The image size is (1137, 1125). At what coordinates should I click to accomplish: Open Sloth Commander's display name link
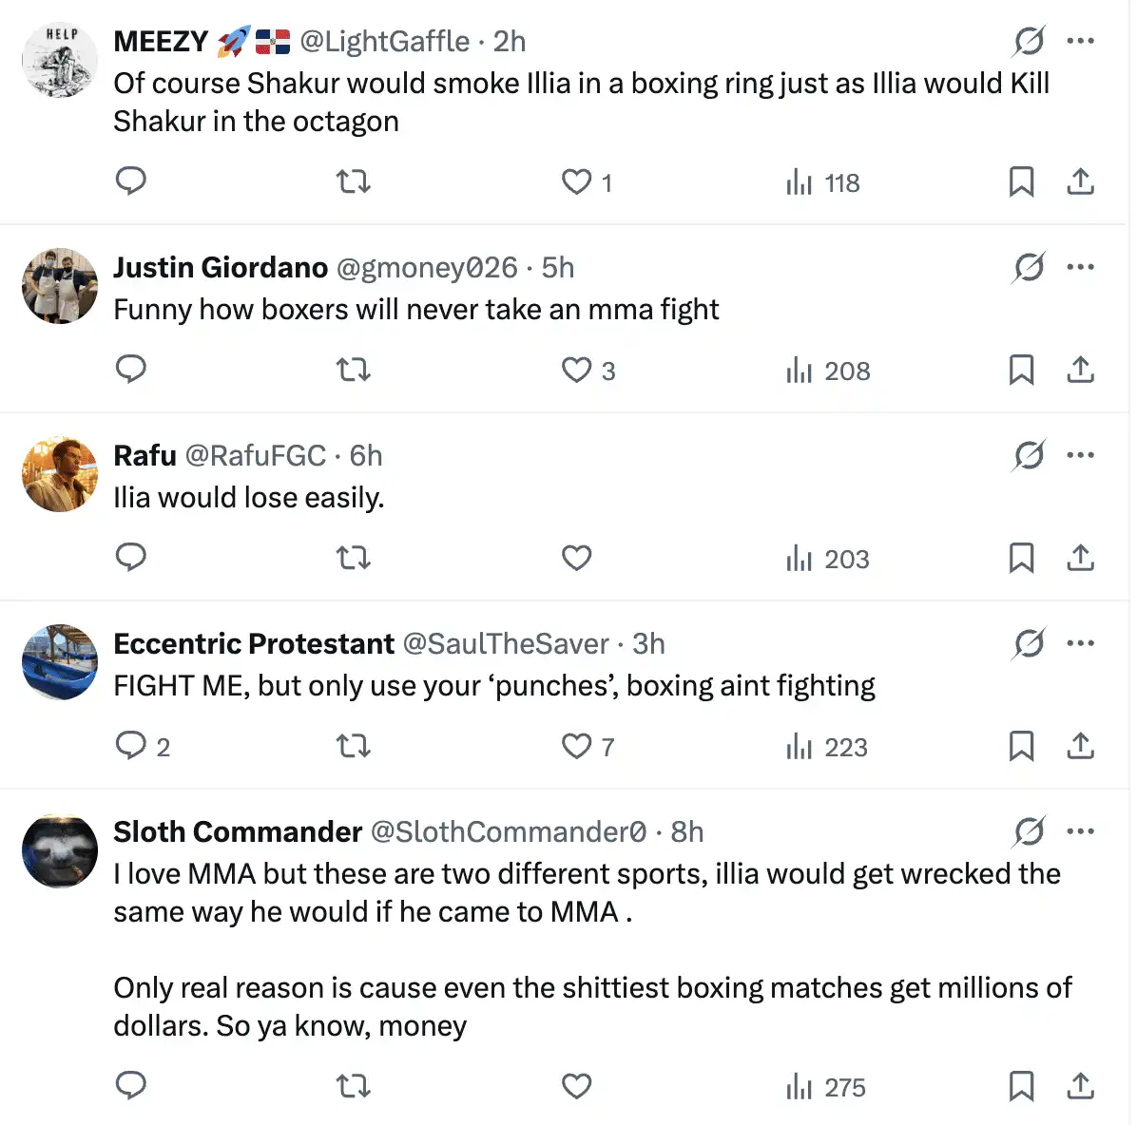pos(238,831)
